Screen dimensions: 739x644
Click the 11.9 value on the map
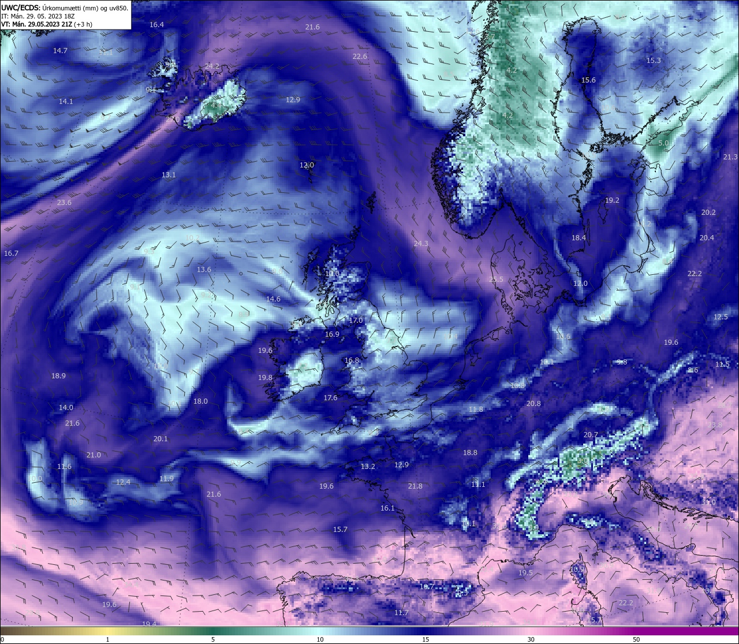click(x=166, y=479)
